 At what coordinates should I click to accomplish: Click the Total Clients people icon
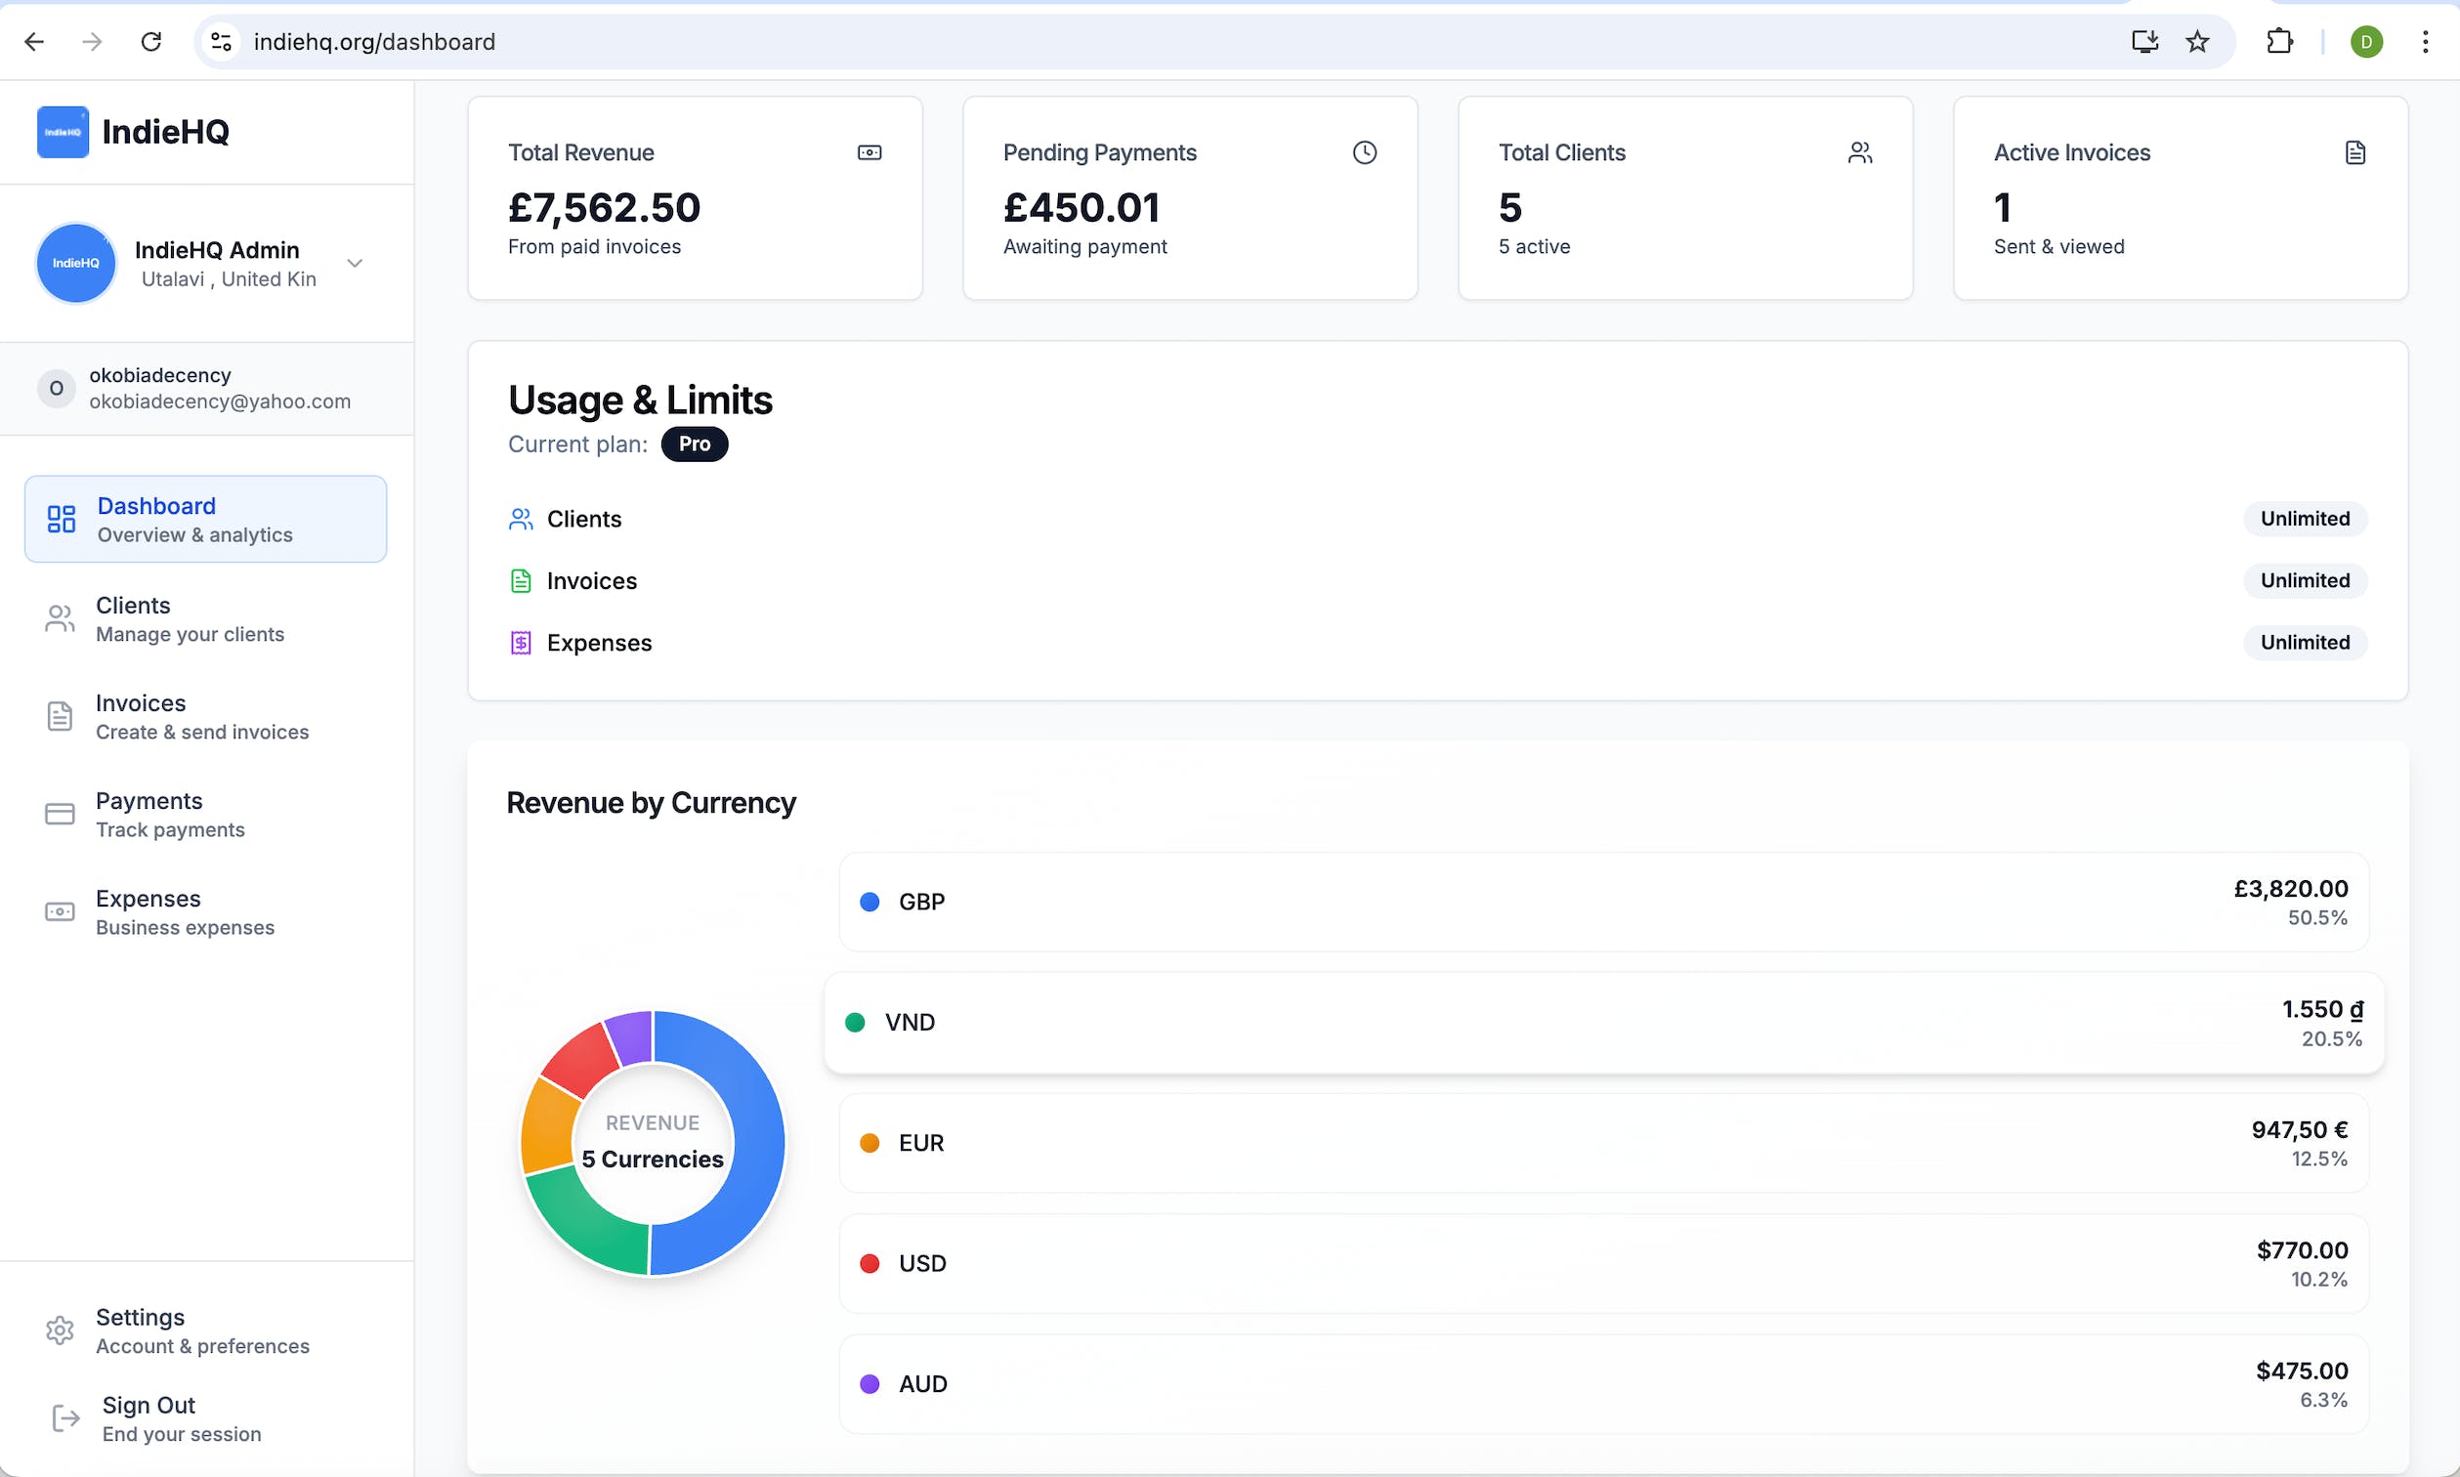[1860, 152]
